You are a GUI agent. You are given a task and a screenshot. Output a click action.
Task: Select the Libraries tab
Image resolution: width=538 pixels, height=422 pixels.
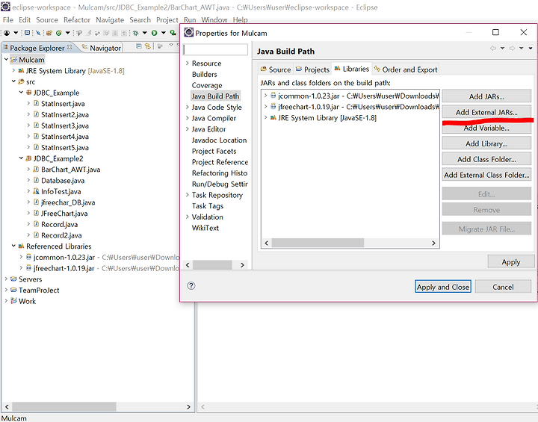click(352, 69)
